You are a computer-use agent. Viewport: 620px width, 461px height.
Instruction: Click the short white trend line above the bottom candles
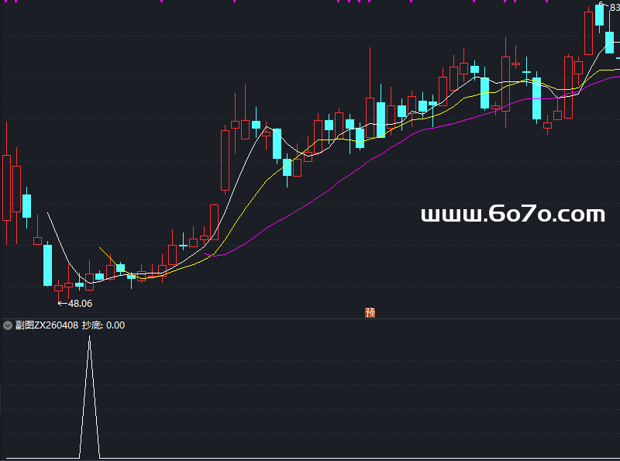108,255
